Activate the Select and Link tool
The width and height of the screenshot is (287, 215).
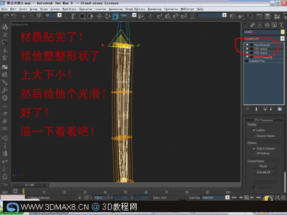pyautogui.click(x=24, y=16)
